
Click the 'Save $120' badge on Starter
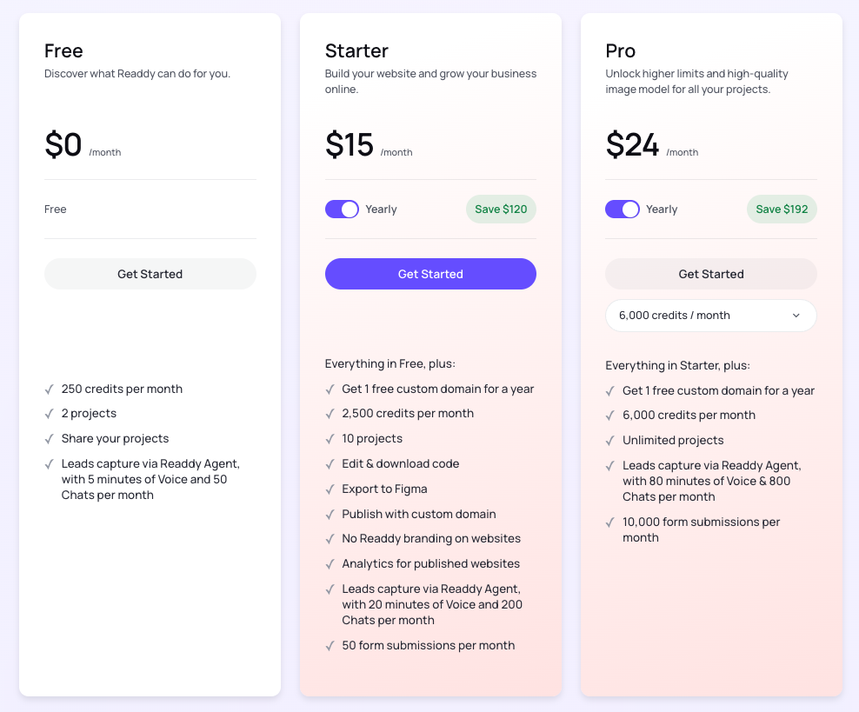501,210
